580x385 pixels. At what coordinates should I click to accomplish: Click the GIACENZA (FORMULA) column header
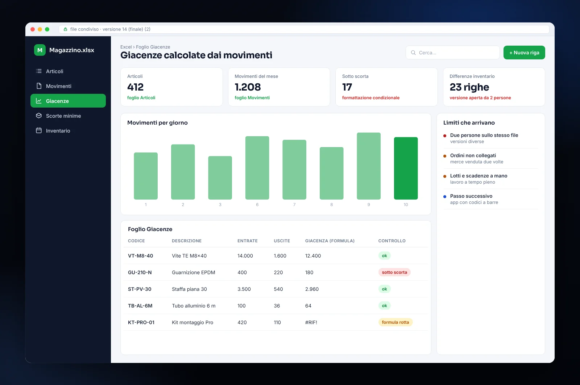coord(330,241)
